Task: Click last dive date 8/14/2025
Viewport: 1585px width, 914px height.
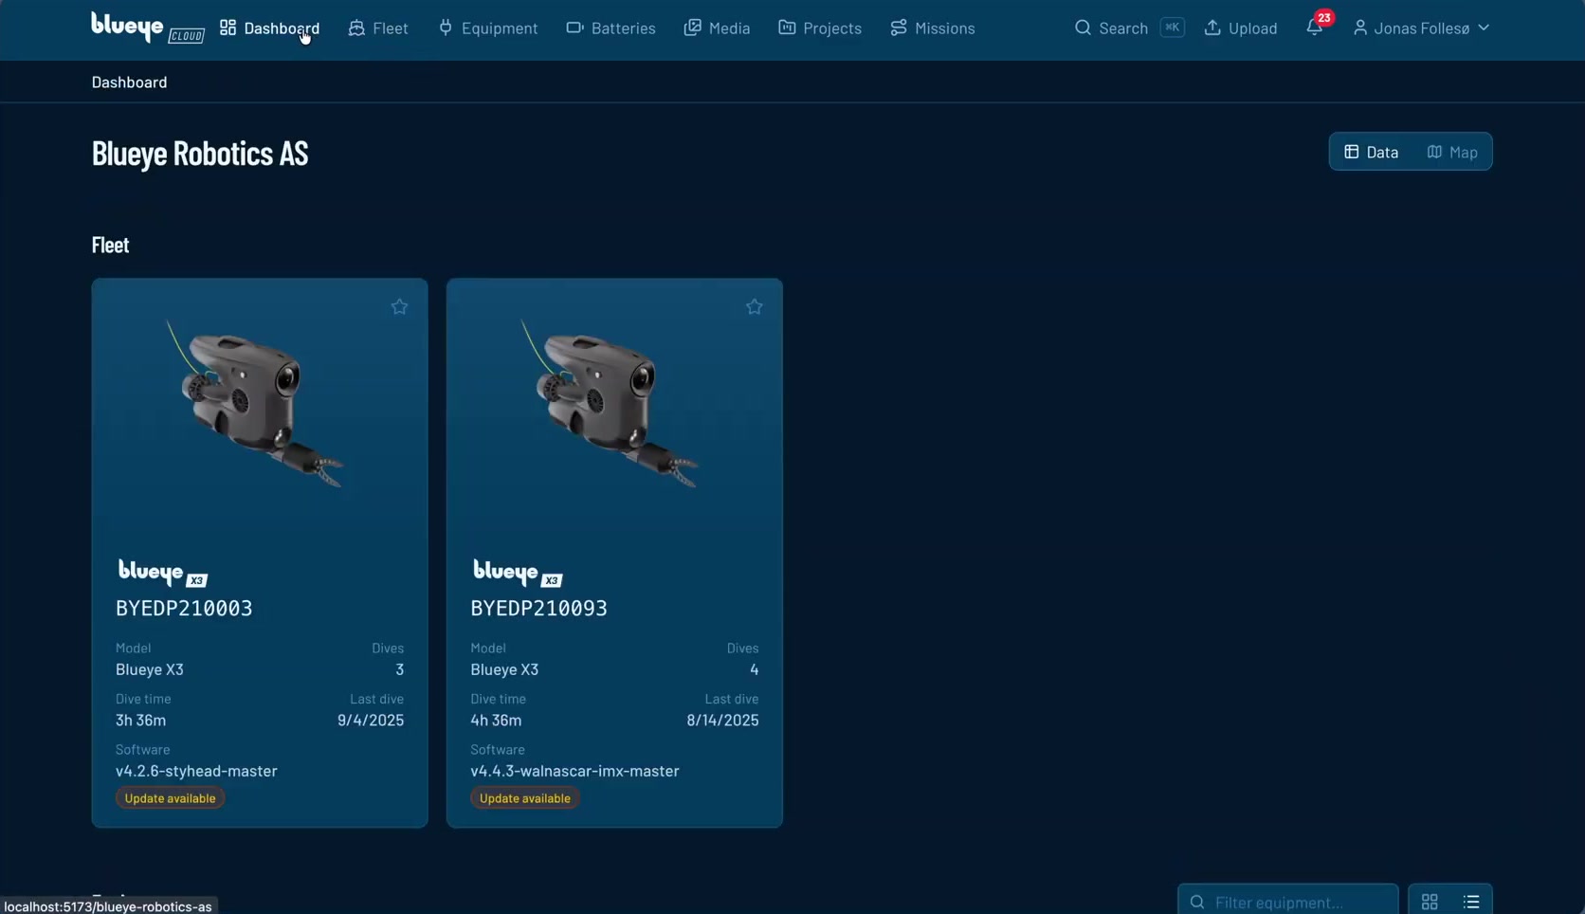Action: pyautogui.click(x=722, y=721)
